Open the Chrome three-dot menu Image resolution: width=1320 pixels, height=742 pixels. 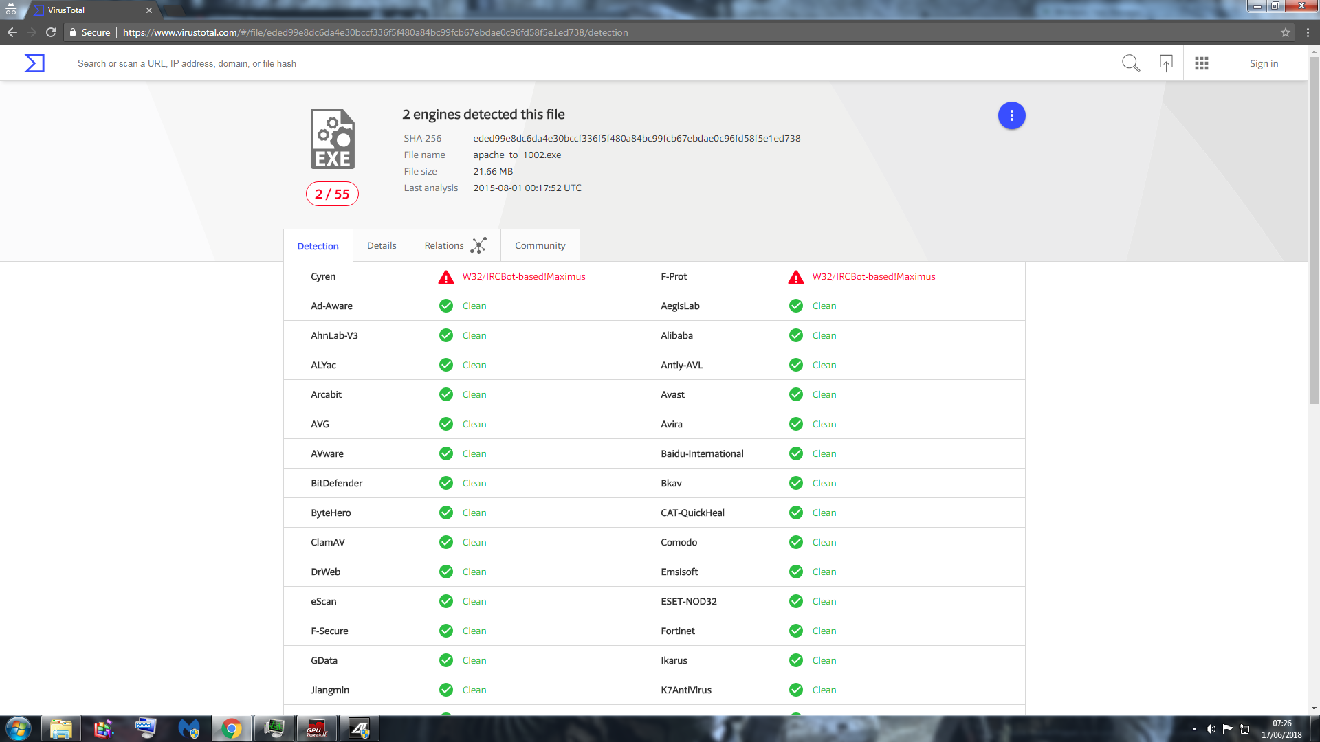click(x=1308, y=32)
